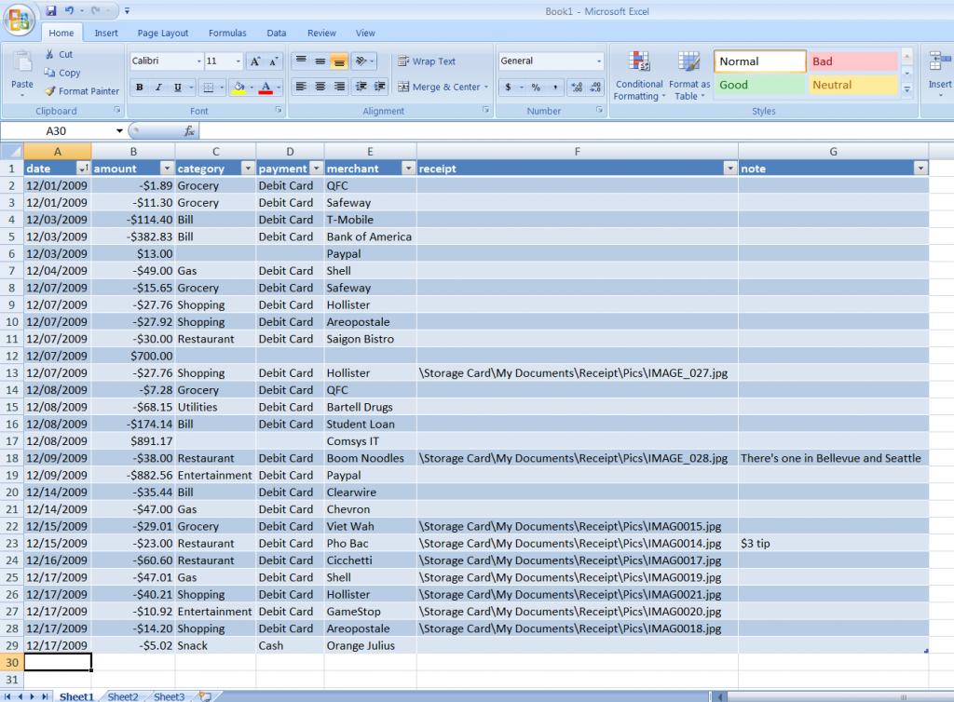
Task: Cut the selection
Action: point(59,54)
